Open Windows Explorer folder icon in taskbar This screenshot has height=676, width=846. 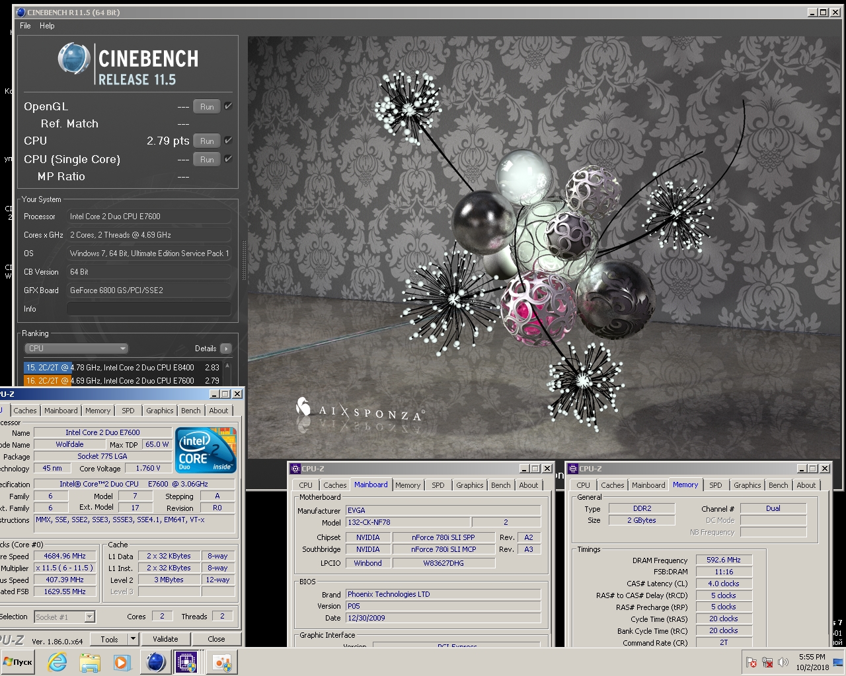pos(90,662)
